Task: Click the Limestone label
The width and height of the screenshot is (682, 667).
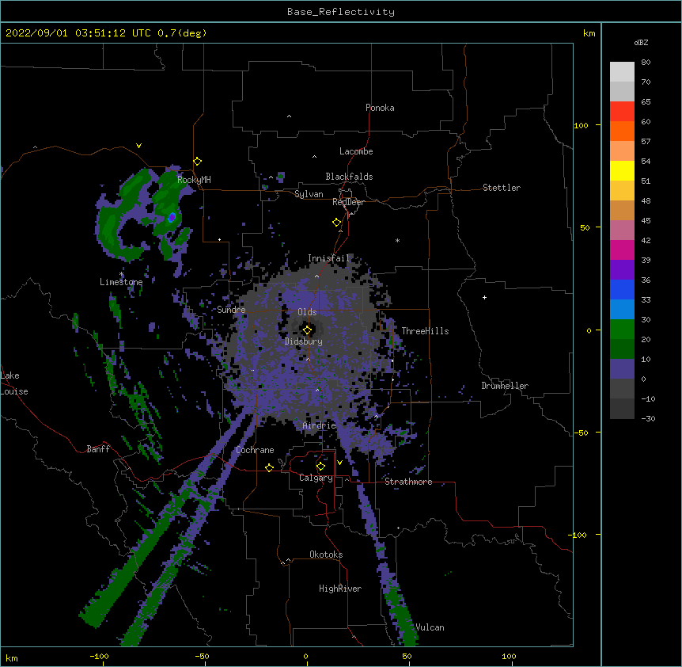Action: click(121, 282)
